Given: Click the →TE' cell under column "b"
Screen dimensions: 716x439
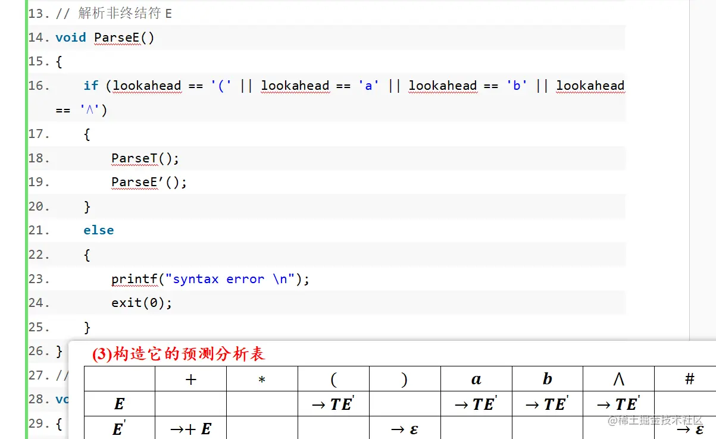Looking at the screenshot, I should (548, 404).
